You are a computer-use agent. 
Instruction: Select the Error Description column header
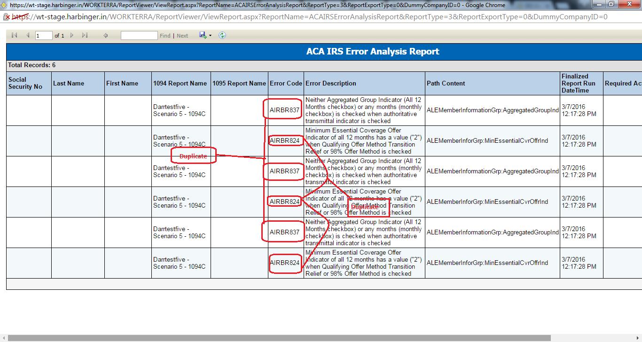pyautogui.click(x=364, y=83)
